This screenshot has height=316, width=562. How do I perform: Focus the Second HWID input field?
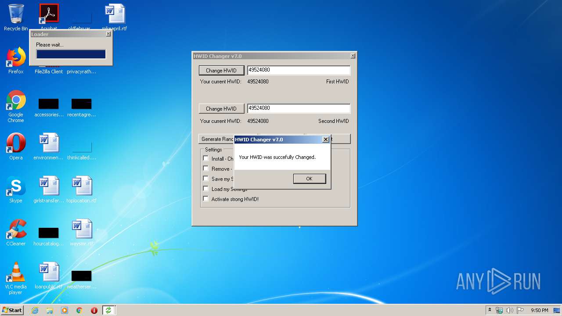pos(299,108)
